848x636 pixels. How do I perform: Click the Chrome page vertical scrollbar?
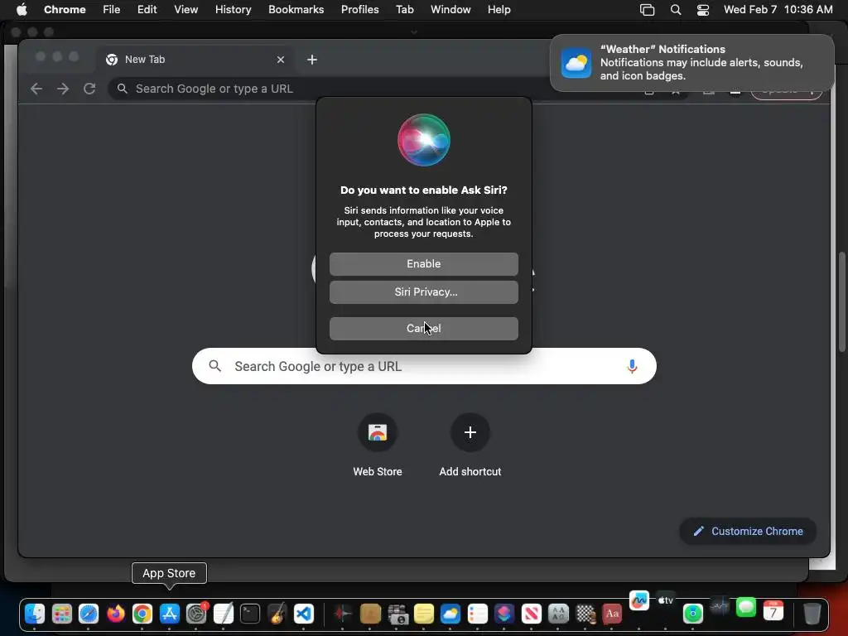[841, 303]
